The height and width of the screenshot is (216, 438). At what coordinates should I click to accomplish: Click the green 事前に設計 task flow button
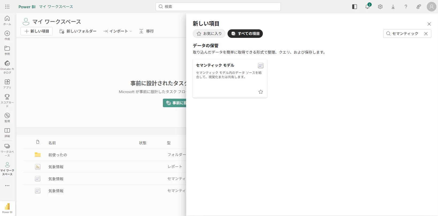tap(175, 103)
